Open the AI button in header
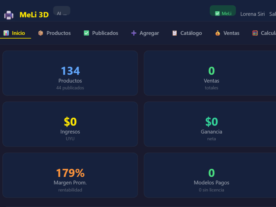276x207 pixels. (62, 11)
